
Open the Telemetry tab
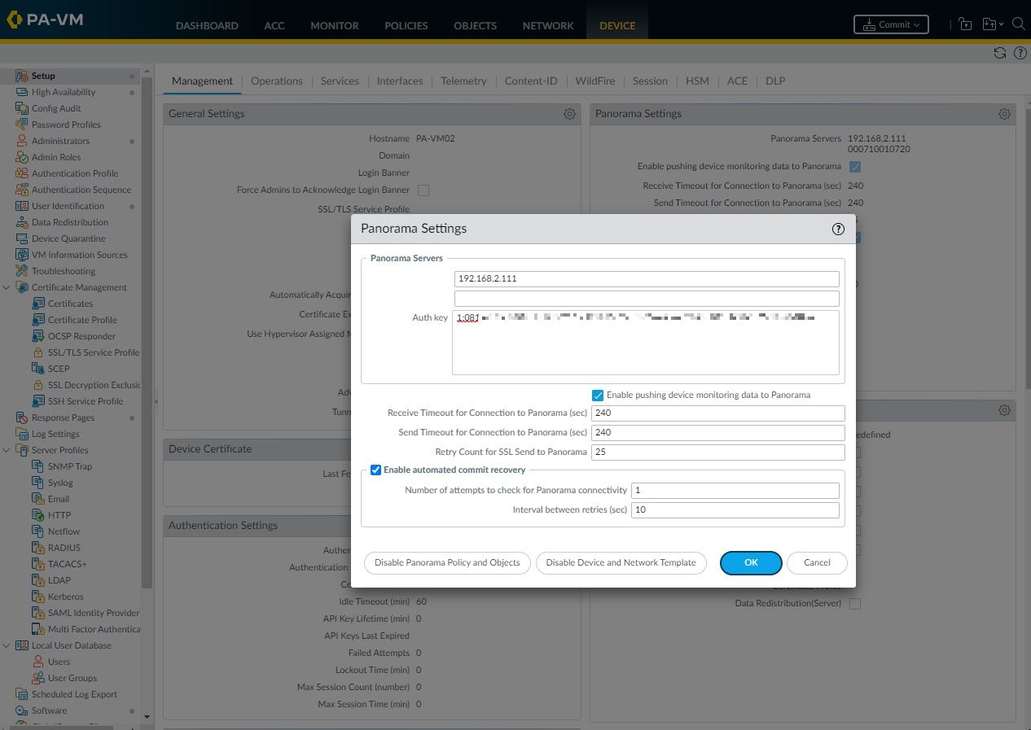(463, 81)
